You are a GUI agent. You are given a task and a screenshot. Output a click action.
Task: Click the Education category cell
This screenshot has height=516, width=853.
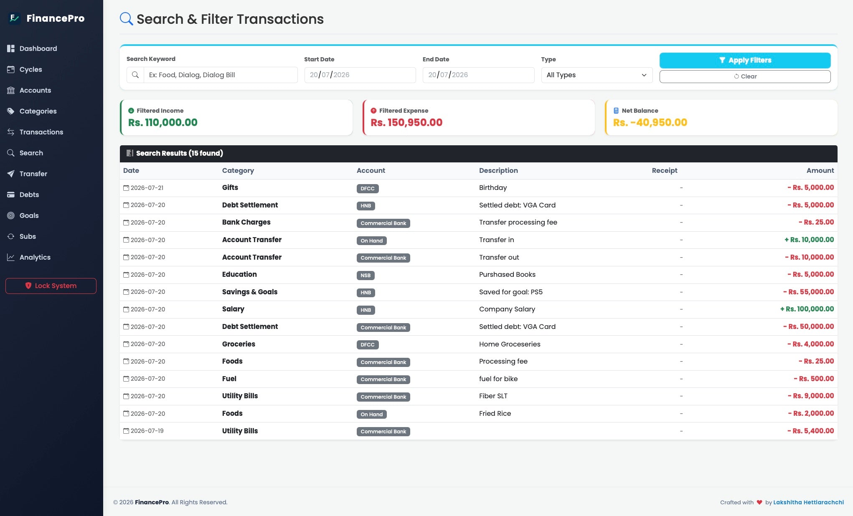click(x=239, y=274)
